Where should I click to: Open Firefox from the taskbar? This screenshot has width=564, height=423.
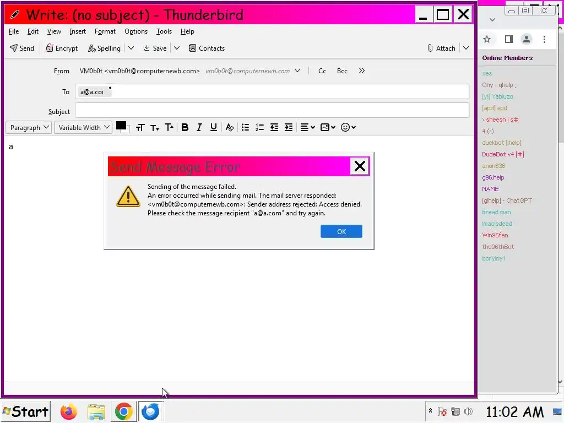coord(69,411)
